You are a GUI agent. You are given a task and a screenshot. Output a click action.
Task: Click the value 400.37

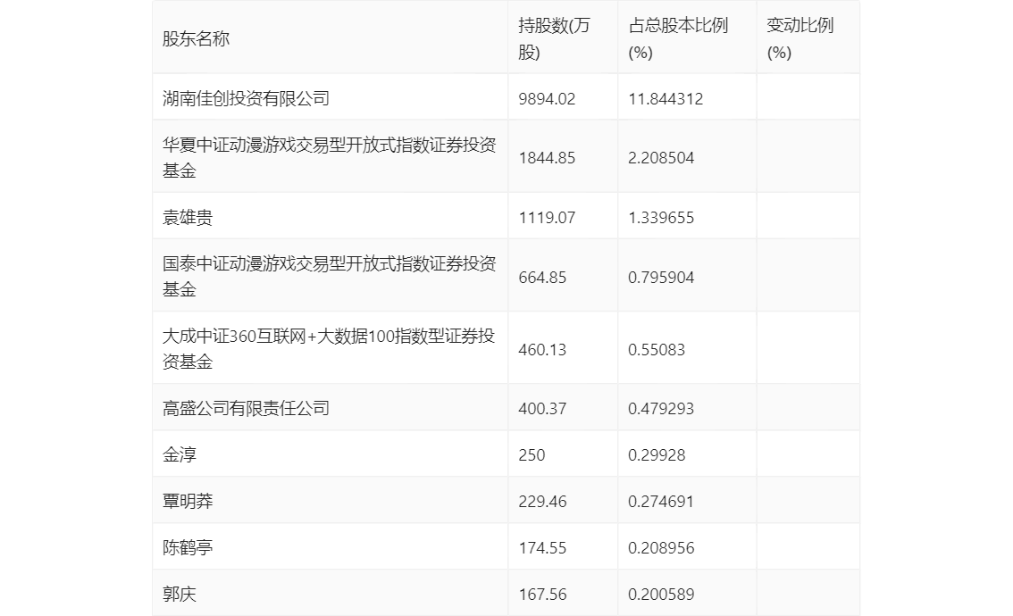pos(542,409)
